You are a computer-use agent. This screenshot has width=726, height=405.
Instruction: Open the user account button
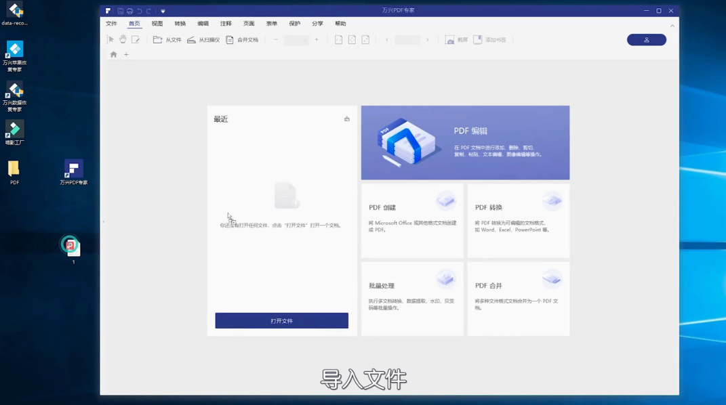[x=647, y=40]
